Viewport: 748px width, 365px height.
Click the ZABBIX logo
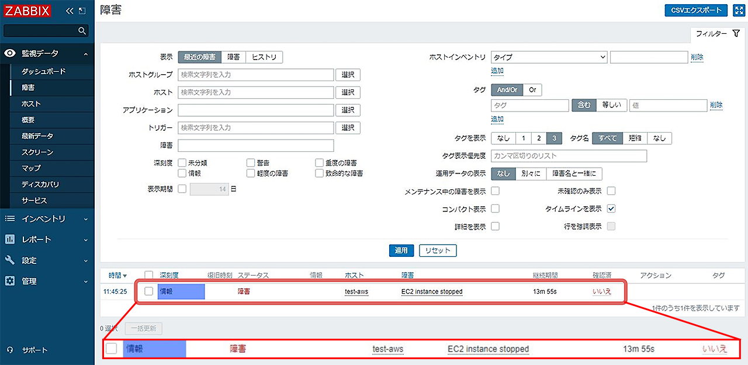[x=28, y=11]
